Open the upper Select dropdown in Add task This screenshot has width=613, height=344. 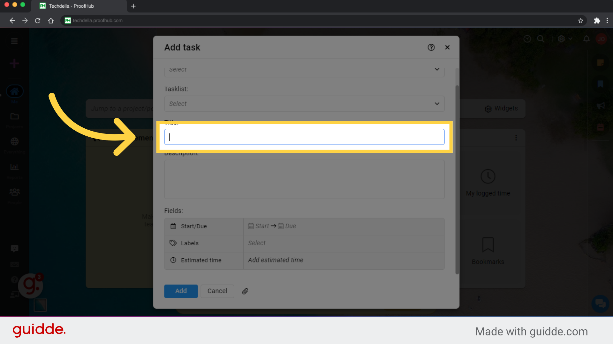304,69
